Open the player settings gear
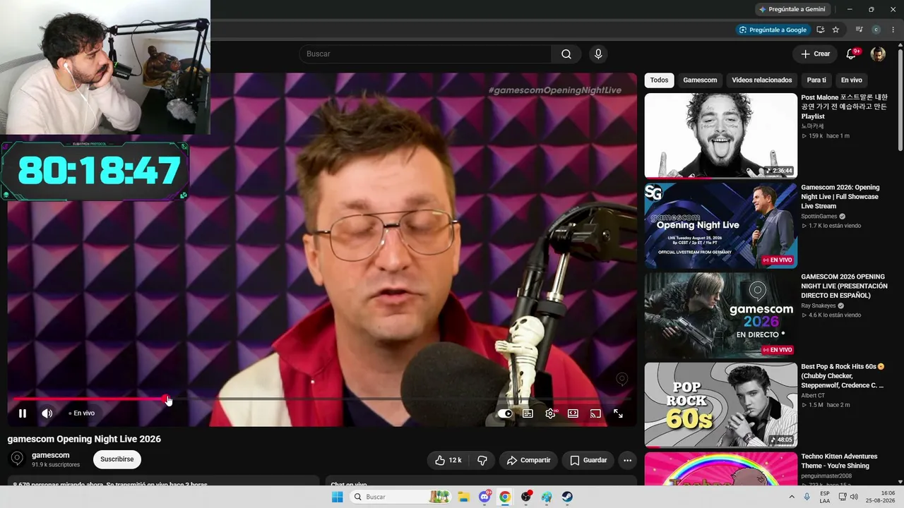 click(x=550, y=413)
